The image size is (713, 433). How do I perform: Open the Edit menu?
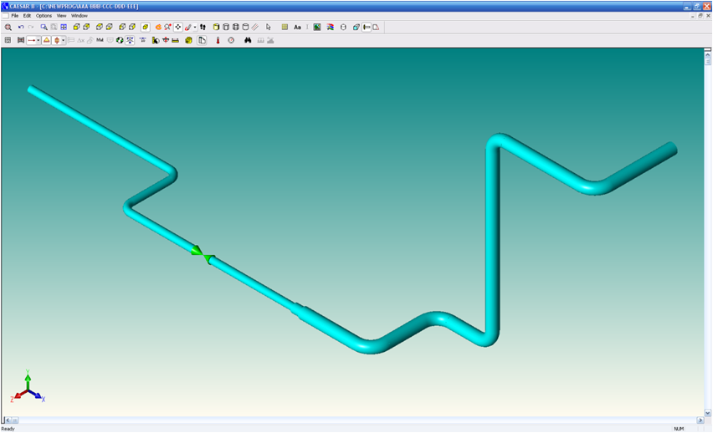pos(28,15)
